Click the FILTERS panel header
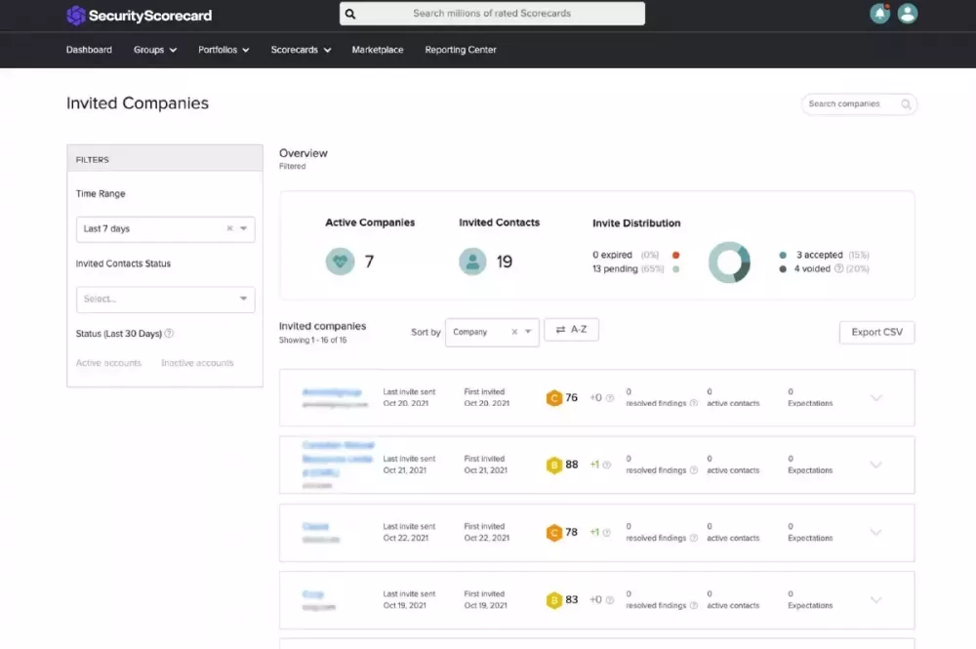 [x=165, y=159]
